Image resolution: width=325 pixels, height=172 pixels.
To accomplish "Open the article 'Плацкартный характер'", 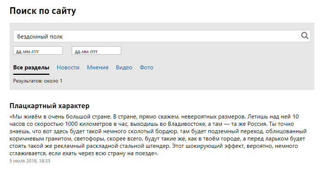I will pyautogui.click(x=49, y=105).
